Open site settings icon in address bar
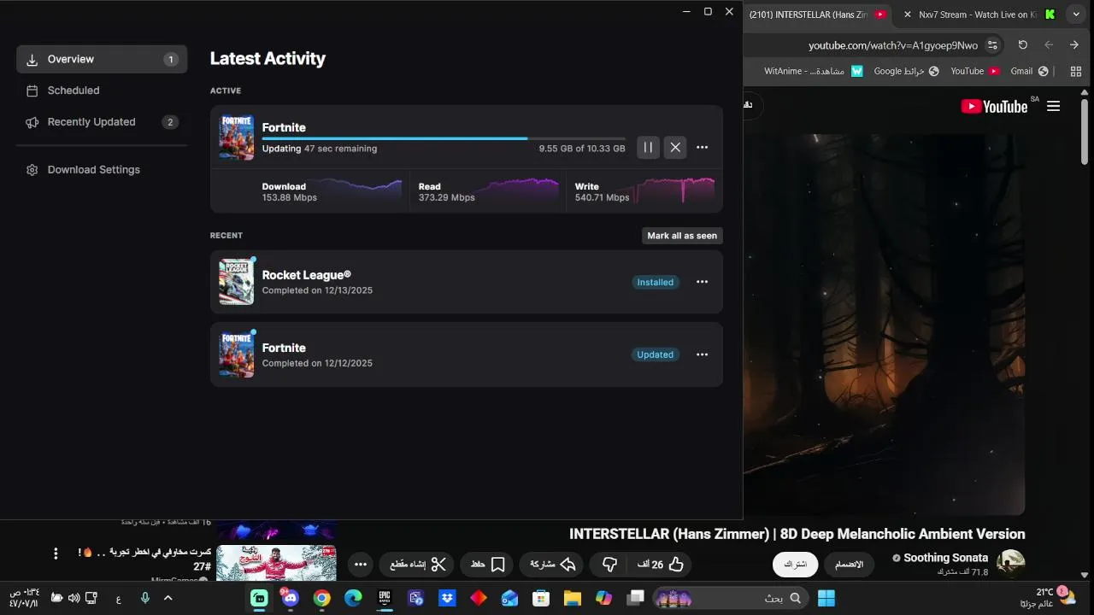Viewport: 1094px width, 615px height. point(992,45)
